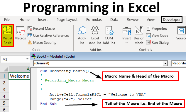Open Macro Security settings
The width and height of the screenshot is (186, 112).
point(42,42)
